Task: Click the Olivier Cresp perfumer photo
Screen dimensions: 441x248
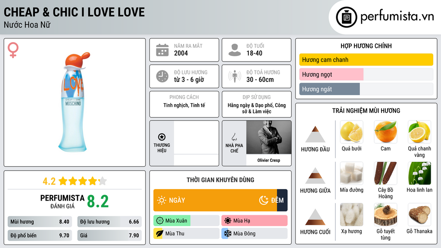Action: pyautogui.click(x=269, y=137)
